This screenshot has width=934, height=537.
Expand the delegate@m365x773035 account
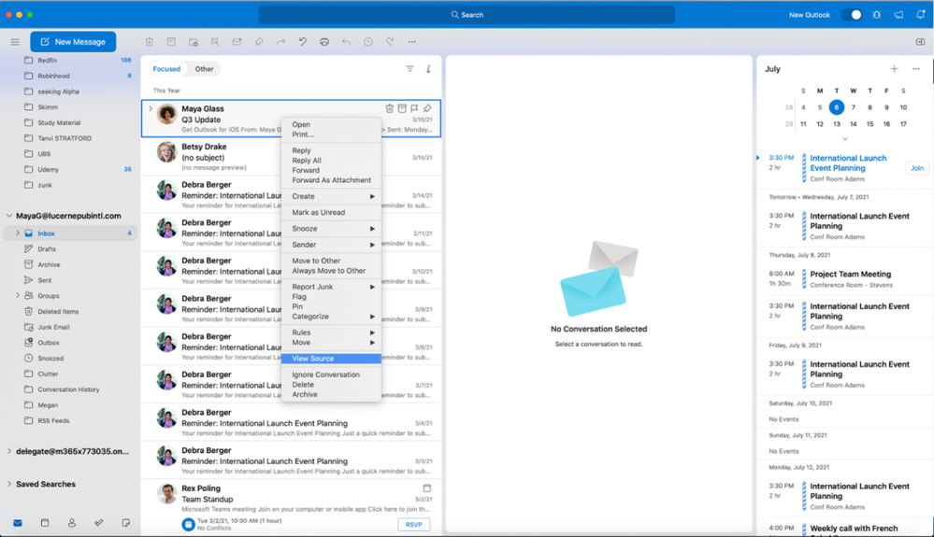coord(9,451)
